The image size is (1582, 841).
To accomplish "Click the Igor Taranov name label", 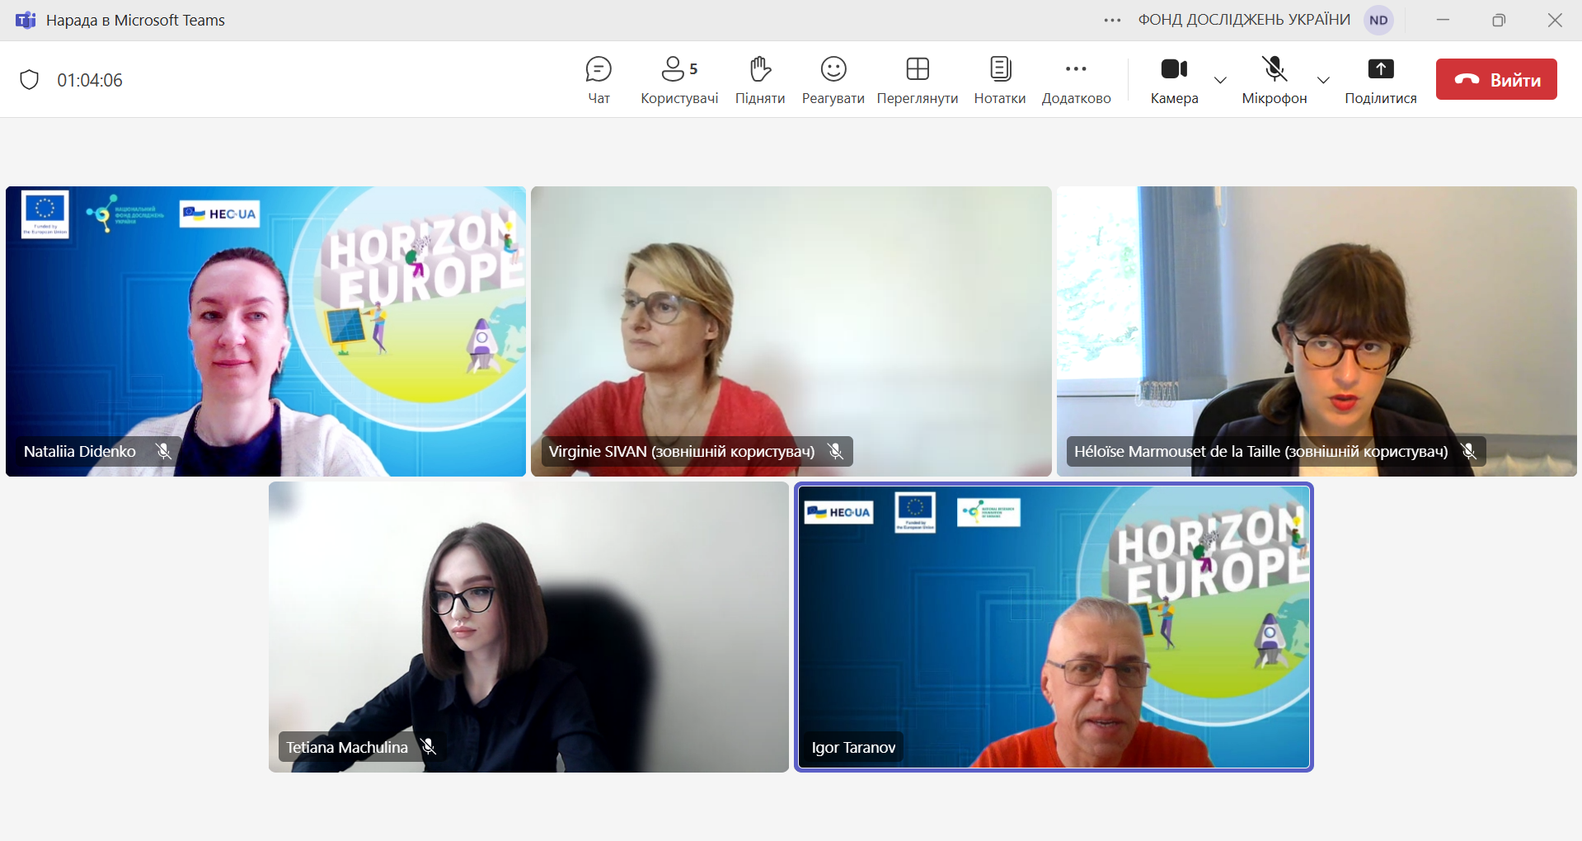I will point(853,747).
